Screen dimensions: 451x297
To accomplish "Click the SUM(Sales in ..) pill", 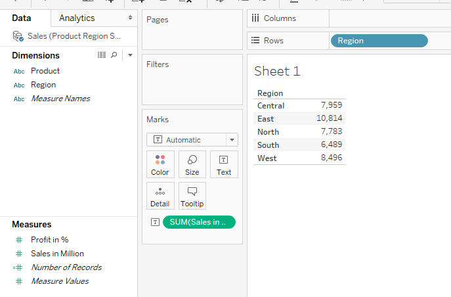I will pos(199,222).
